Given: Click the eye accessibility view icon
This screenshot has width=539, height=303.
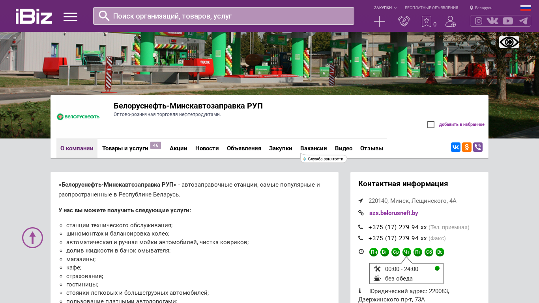Looking at the screenshot, I should [x=509, y=42].
